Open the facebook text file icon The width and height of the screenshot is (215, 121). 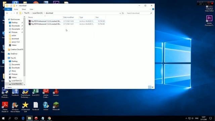pos(36,106)
